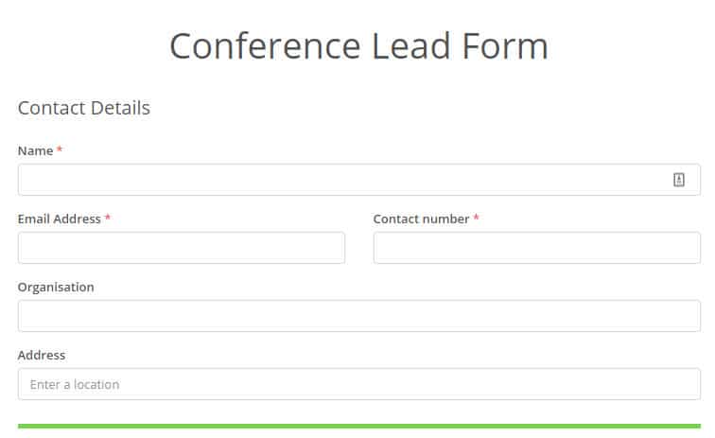Image resolution: width=715 pixels, height=438 pixels.
Task: Click the Name field label
Action: 35,151
